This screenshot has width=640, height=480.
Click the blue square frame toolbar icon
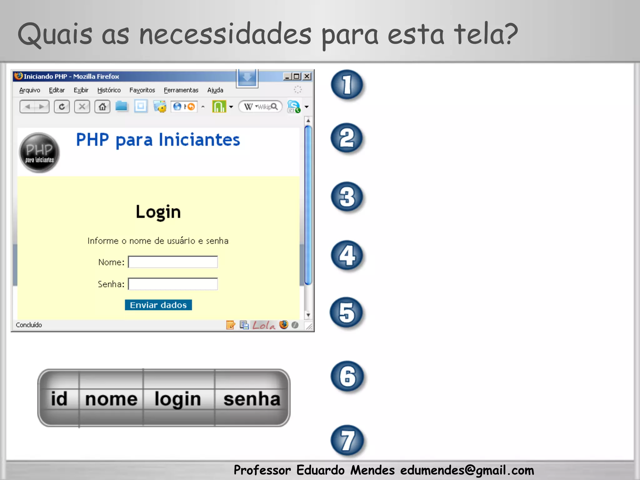click(141, 106)
